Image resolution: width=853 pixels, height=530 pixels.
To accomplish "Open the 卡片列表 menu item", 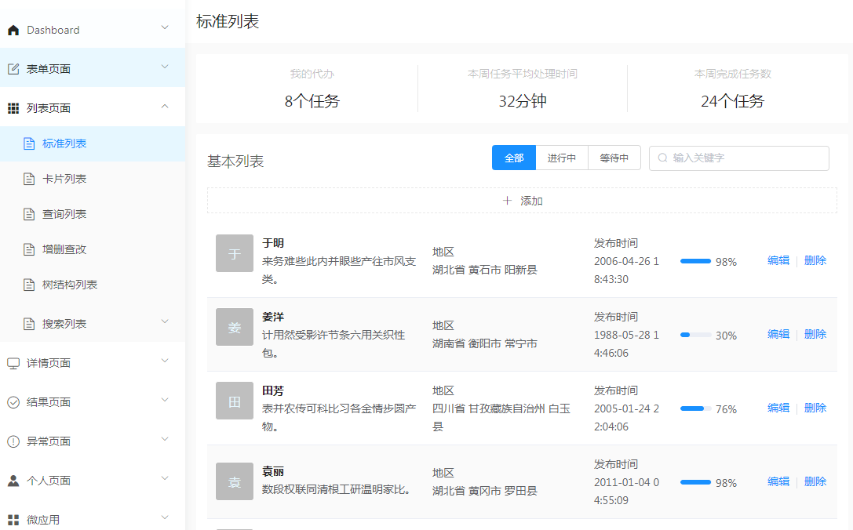I will (x=64, y=179).
